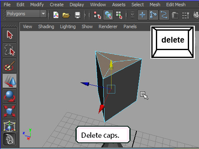
Task: Open the Renderer panel menu
Action: 108,26
